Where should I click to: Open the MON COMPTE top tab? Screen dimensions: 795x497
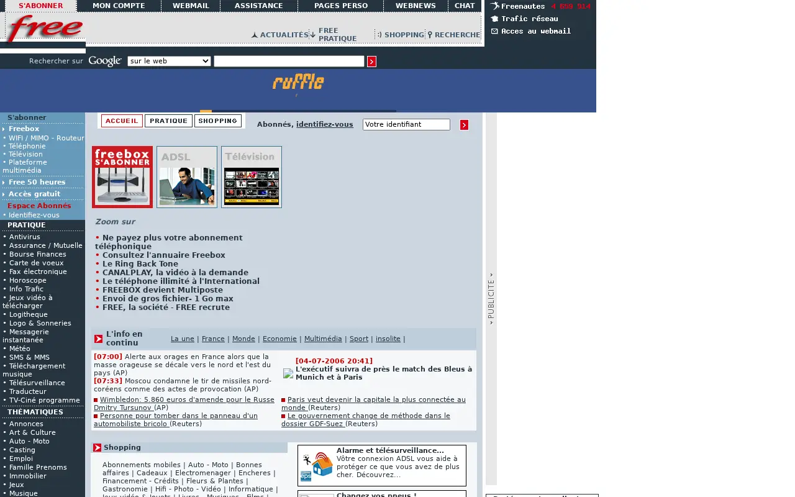(x=119, y=6)
